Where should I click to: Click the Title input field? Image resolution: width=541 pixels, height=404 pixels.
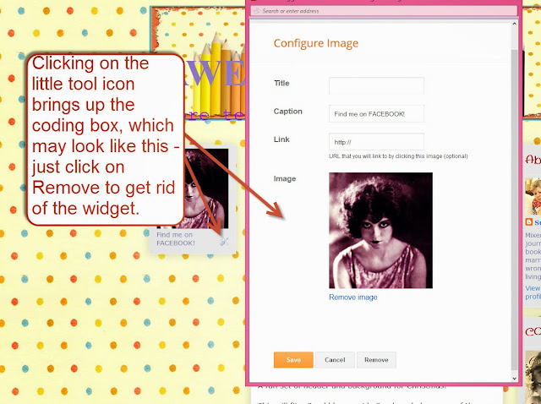(x=376, y=85)
